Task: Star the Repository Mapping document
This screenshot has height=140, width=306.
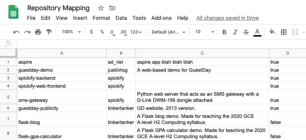Action: 101,8
